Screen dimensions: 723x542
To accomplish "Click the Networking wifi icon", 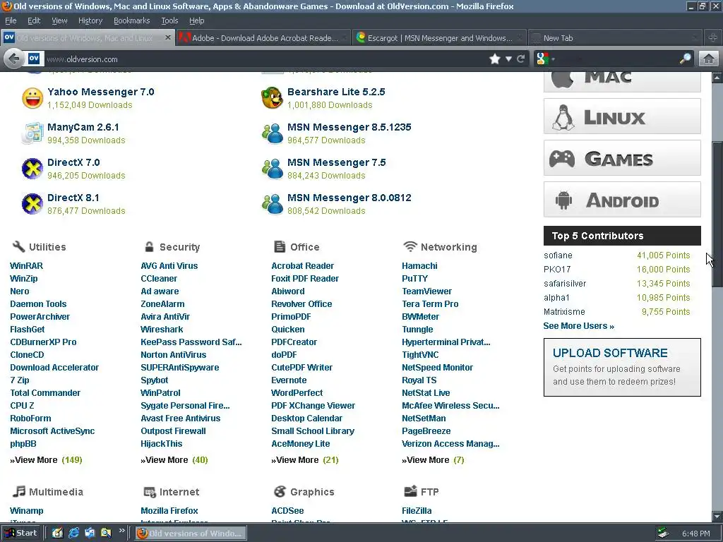I will click(x=410, y=246).
